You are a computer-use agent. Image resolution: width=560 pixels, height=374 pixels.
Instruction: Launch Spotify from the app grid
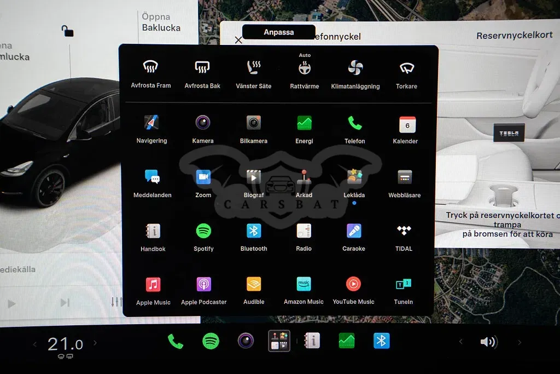click(203, 238)
